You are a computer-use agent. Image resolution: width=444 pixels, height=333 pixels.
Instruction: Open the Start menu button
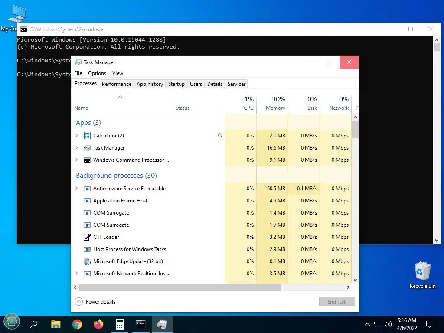click(x=11, y=322)
